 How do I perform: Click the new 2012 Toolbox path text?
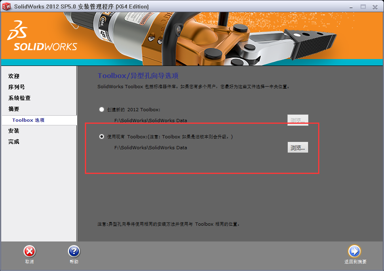[151, 121]
